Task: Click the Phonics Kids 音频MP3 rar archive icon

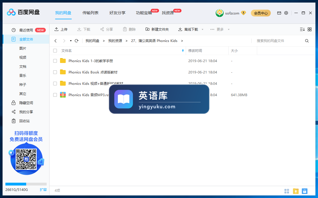Action: click(63, 95)
